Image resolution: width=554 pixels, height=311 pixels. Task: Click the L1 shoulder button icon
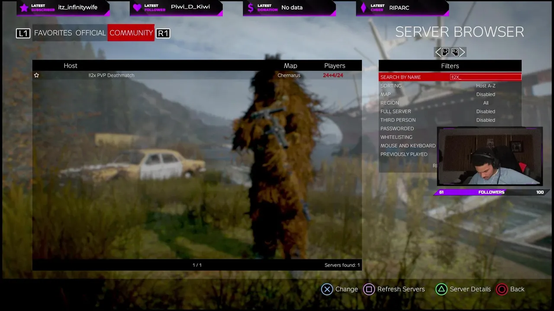click(23, 33)
